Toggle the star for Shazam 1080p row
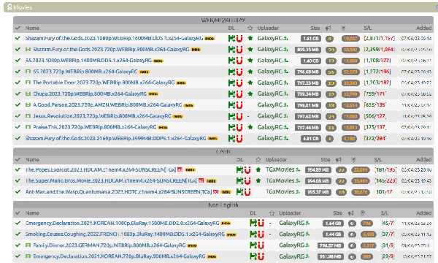 pyautogui.click(x=250, y=38)
